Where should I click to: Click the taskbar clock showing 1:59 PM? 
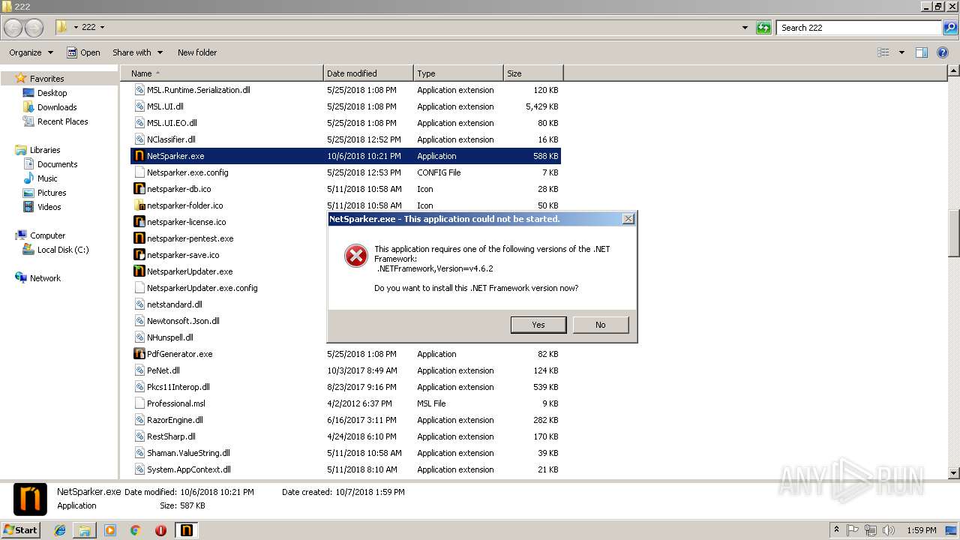(921, 530)
